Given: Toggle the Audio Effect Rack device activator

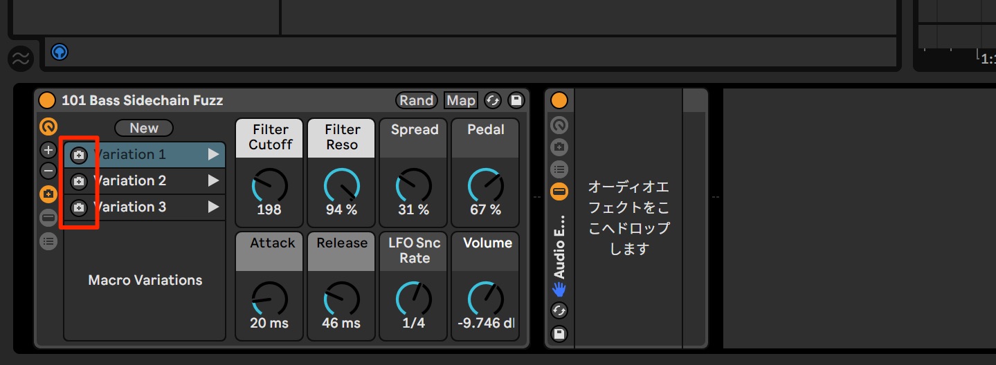Looking at the screenshot, I should tap(559, 101).
